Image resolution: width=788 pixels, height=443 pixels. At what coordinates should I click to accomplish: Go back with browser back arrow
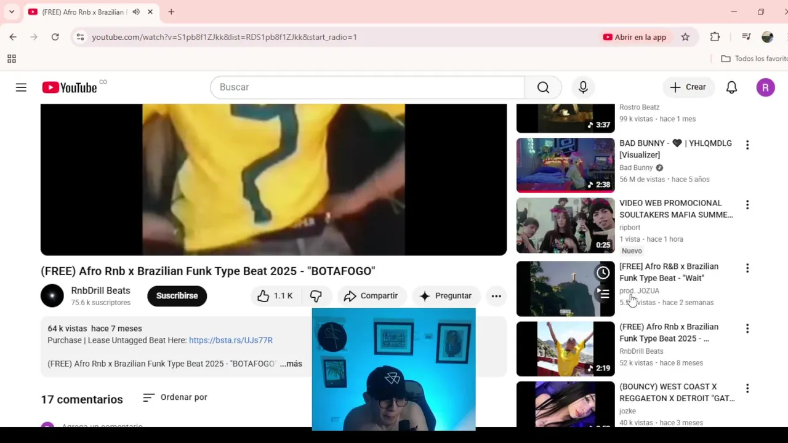[13, 37]
